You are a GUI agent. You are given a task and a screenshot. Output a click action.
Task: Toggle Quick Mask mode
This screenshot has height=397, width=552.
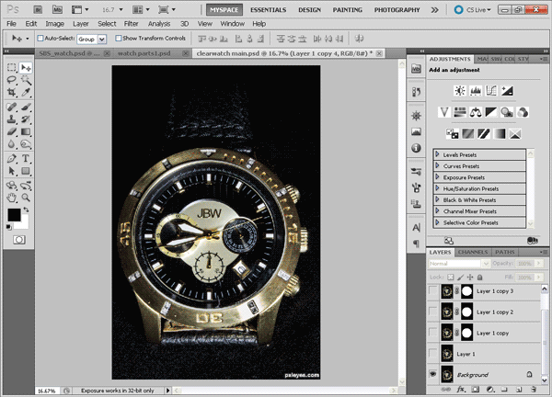[19, 240]
